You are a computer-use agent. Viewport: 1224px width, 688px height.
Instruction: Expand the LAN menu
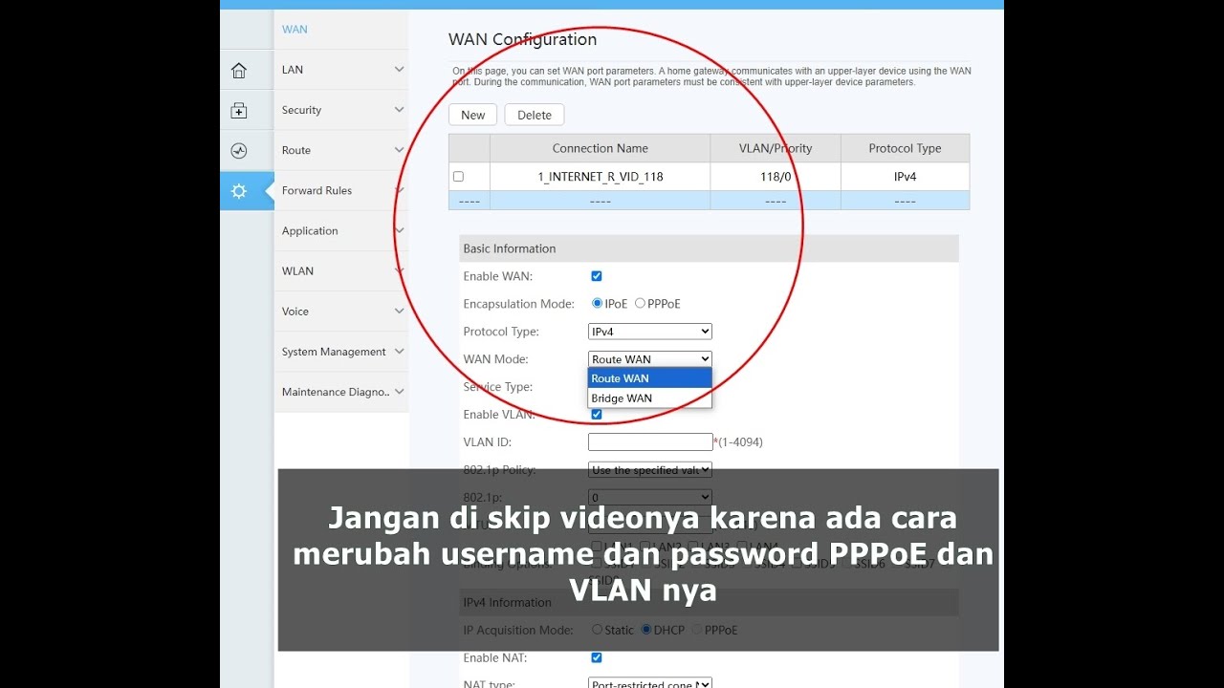coord(341,70)
